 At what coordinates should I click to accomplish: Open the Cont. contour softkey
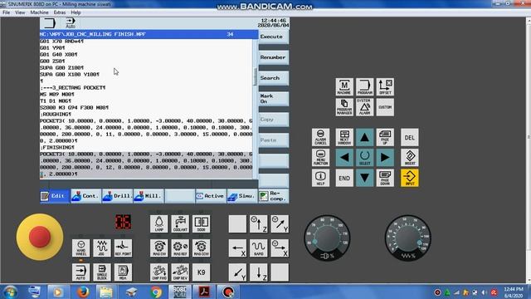pos(86,196)
